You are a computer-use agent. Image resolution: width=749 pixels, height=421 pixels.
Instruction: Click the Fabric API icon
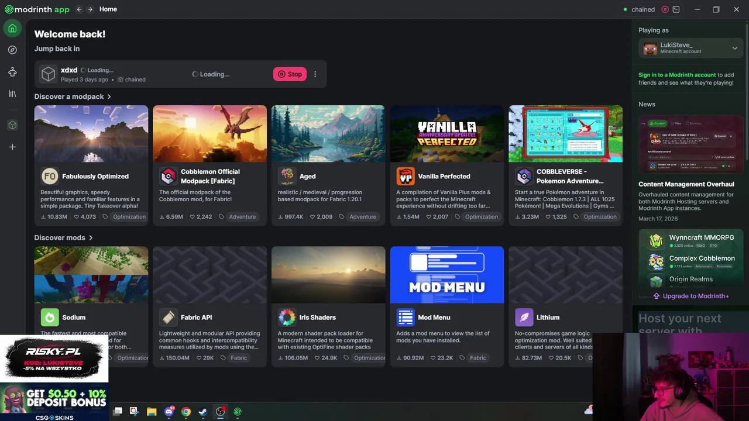(169, 318)
